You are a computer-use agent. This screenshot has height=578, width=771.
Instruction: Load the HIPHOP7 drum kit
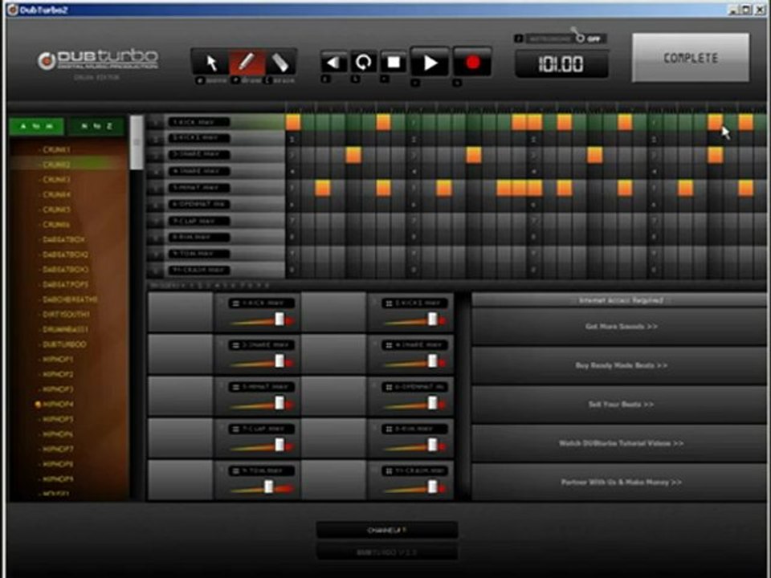tap(58, 450)
